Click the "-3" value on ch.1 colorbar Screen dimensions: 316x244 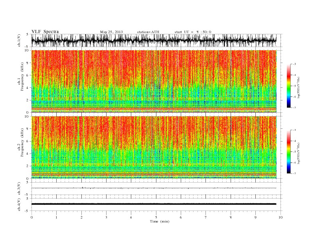(x=294, y=64)
